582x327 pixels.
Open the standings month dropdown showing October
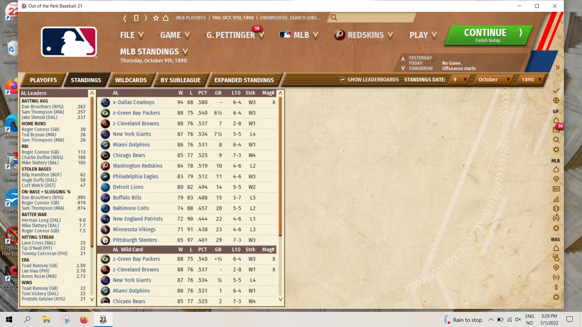pos(494,80)
